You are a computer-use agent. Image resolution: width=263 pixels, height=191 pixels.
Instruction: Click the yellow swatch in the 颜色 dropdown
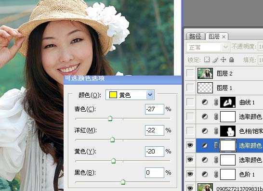point(113,95)
